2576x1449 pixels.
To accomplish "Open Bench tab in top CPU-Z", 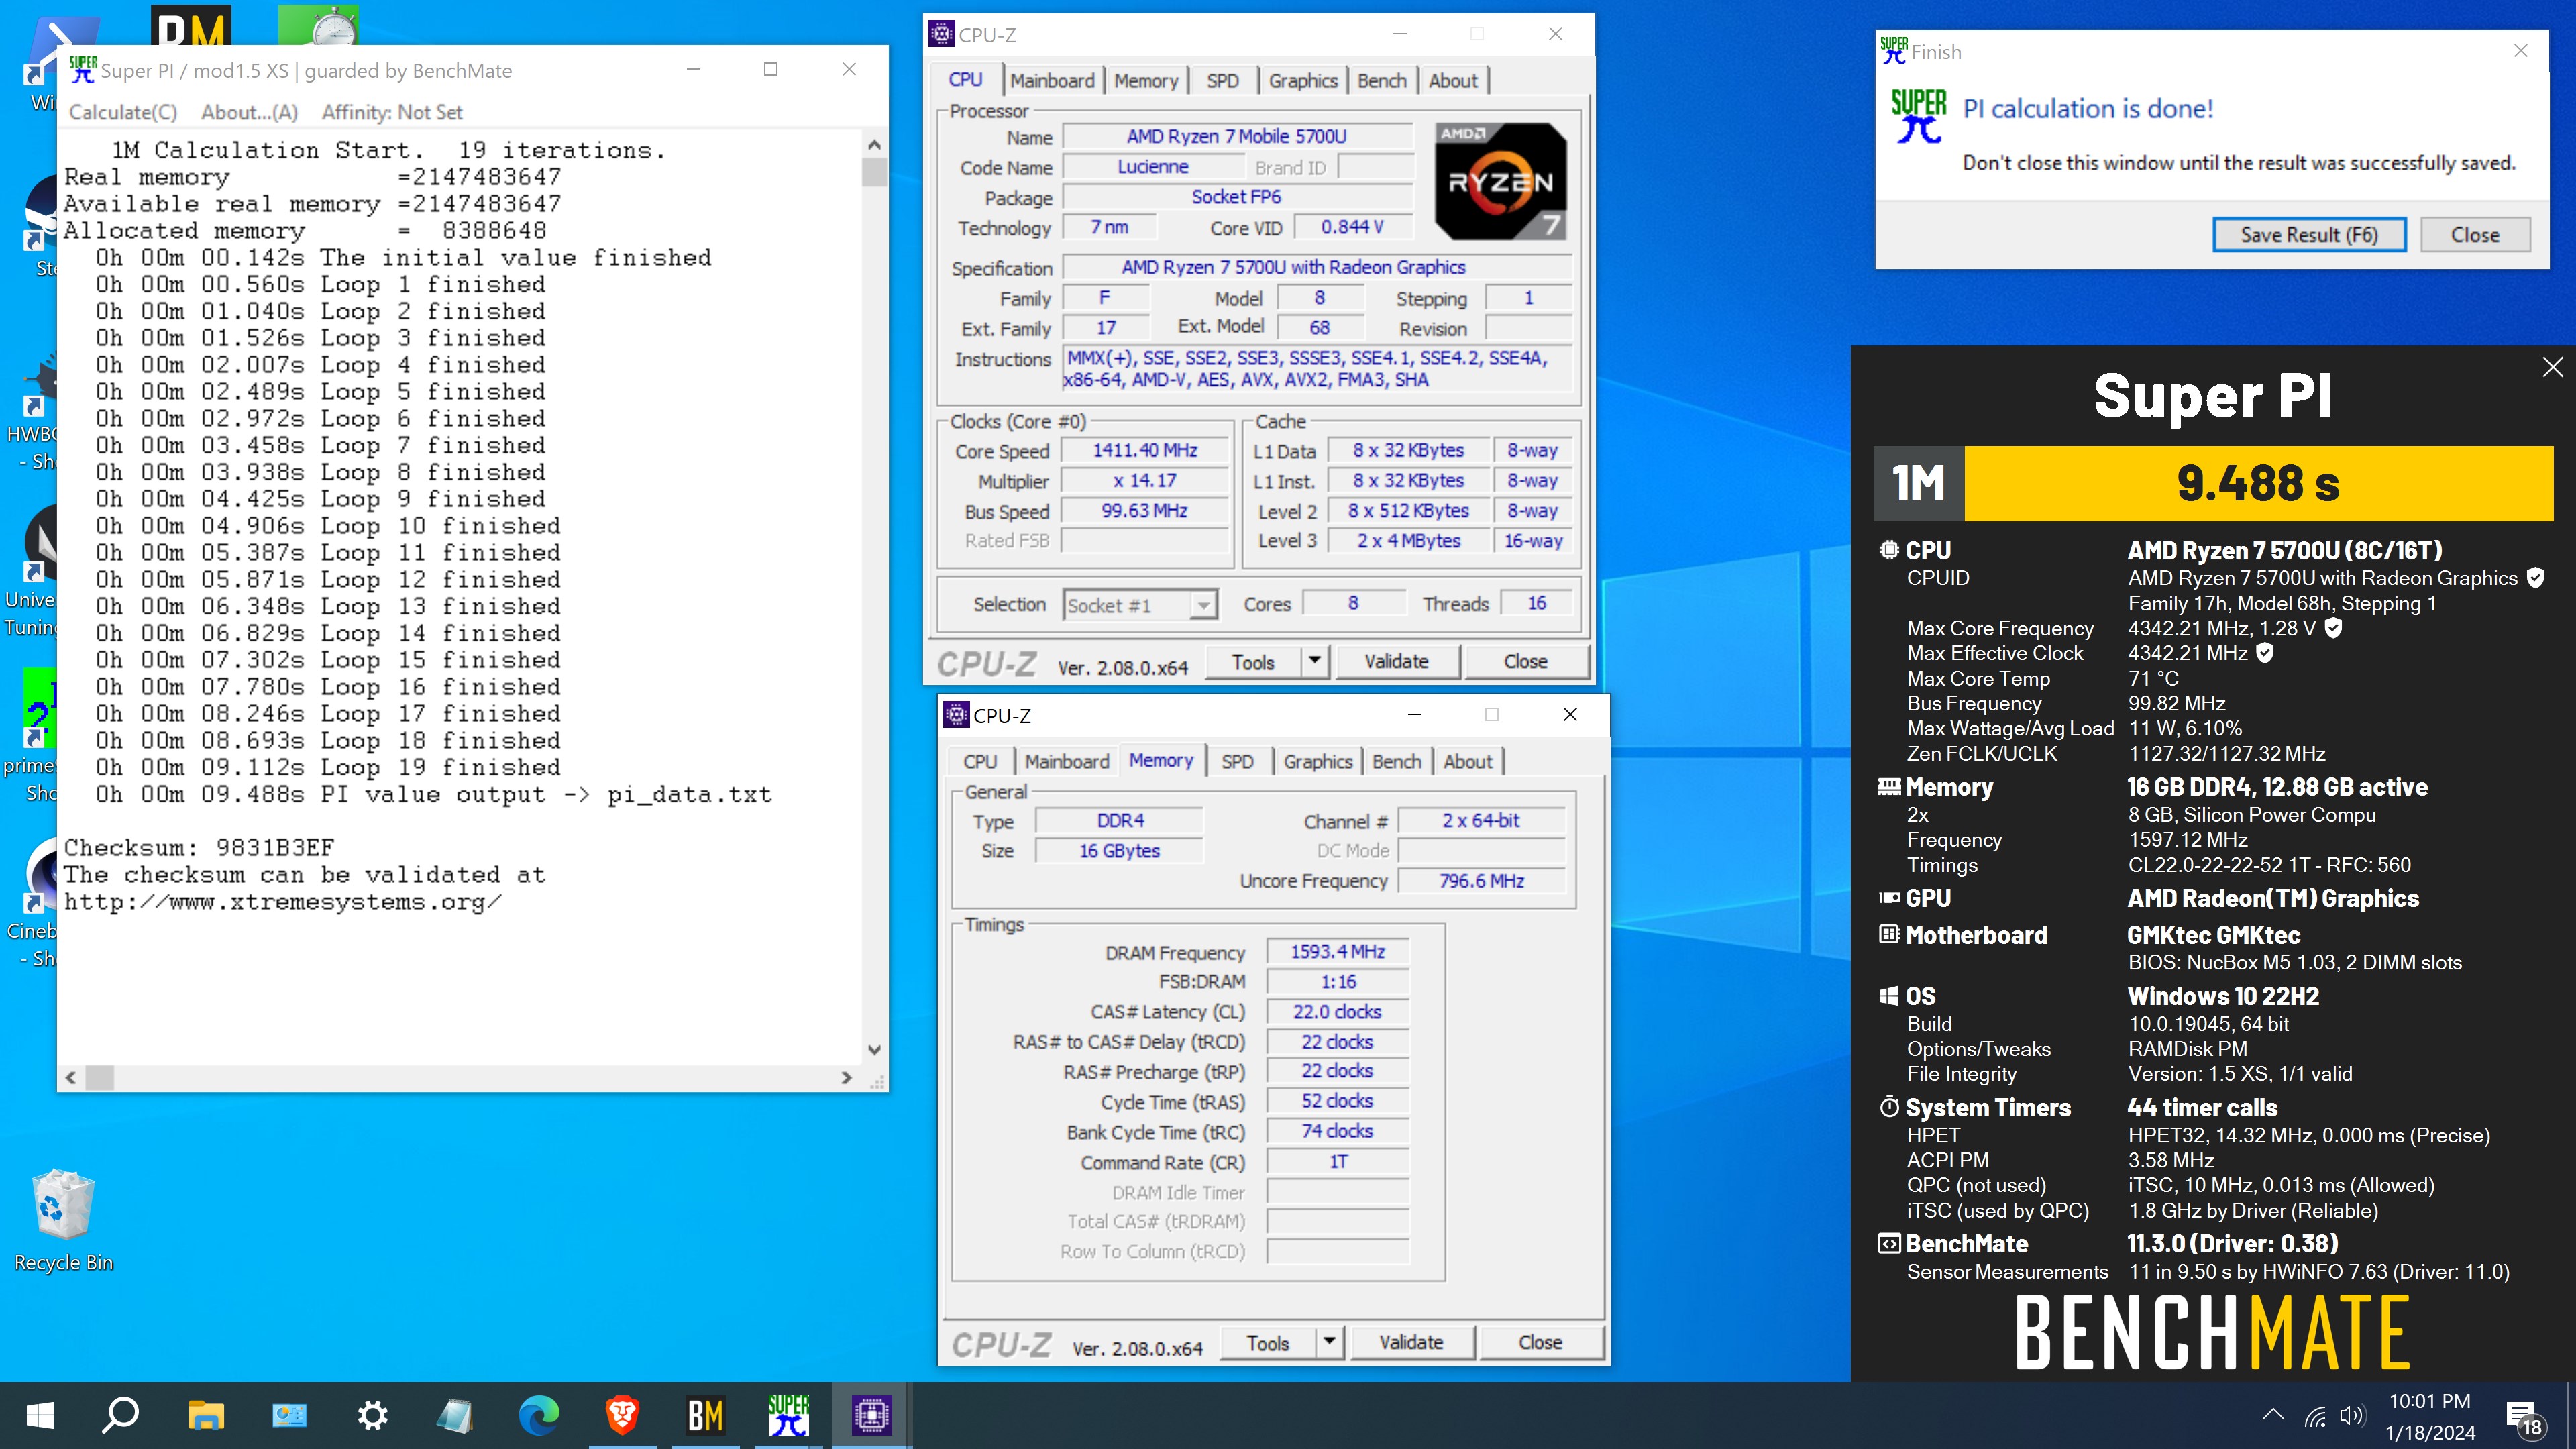I will click(1382, 81).
